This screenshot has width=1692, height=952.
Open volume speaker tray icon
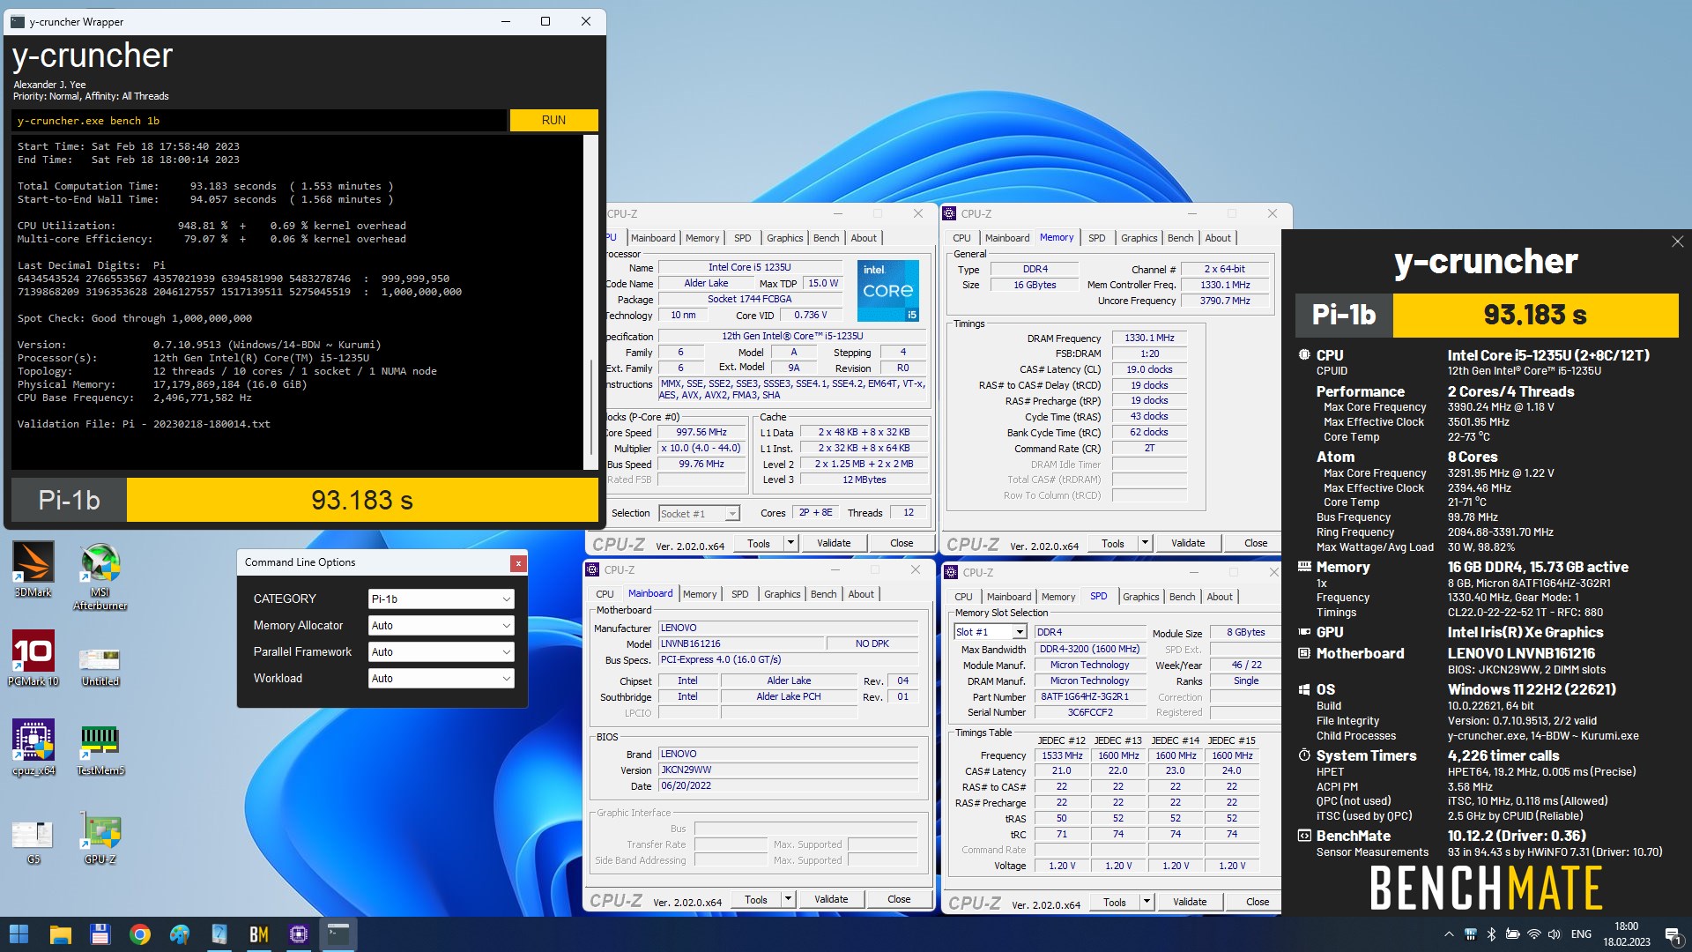[x=1555, y=934]
